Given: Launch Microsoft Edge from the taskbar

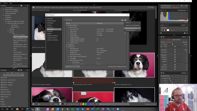Looking at the screenshot, I should pos(27,109).
